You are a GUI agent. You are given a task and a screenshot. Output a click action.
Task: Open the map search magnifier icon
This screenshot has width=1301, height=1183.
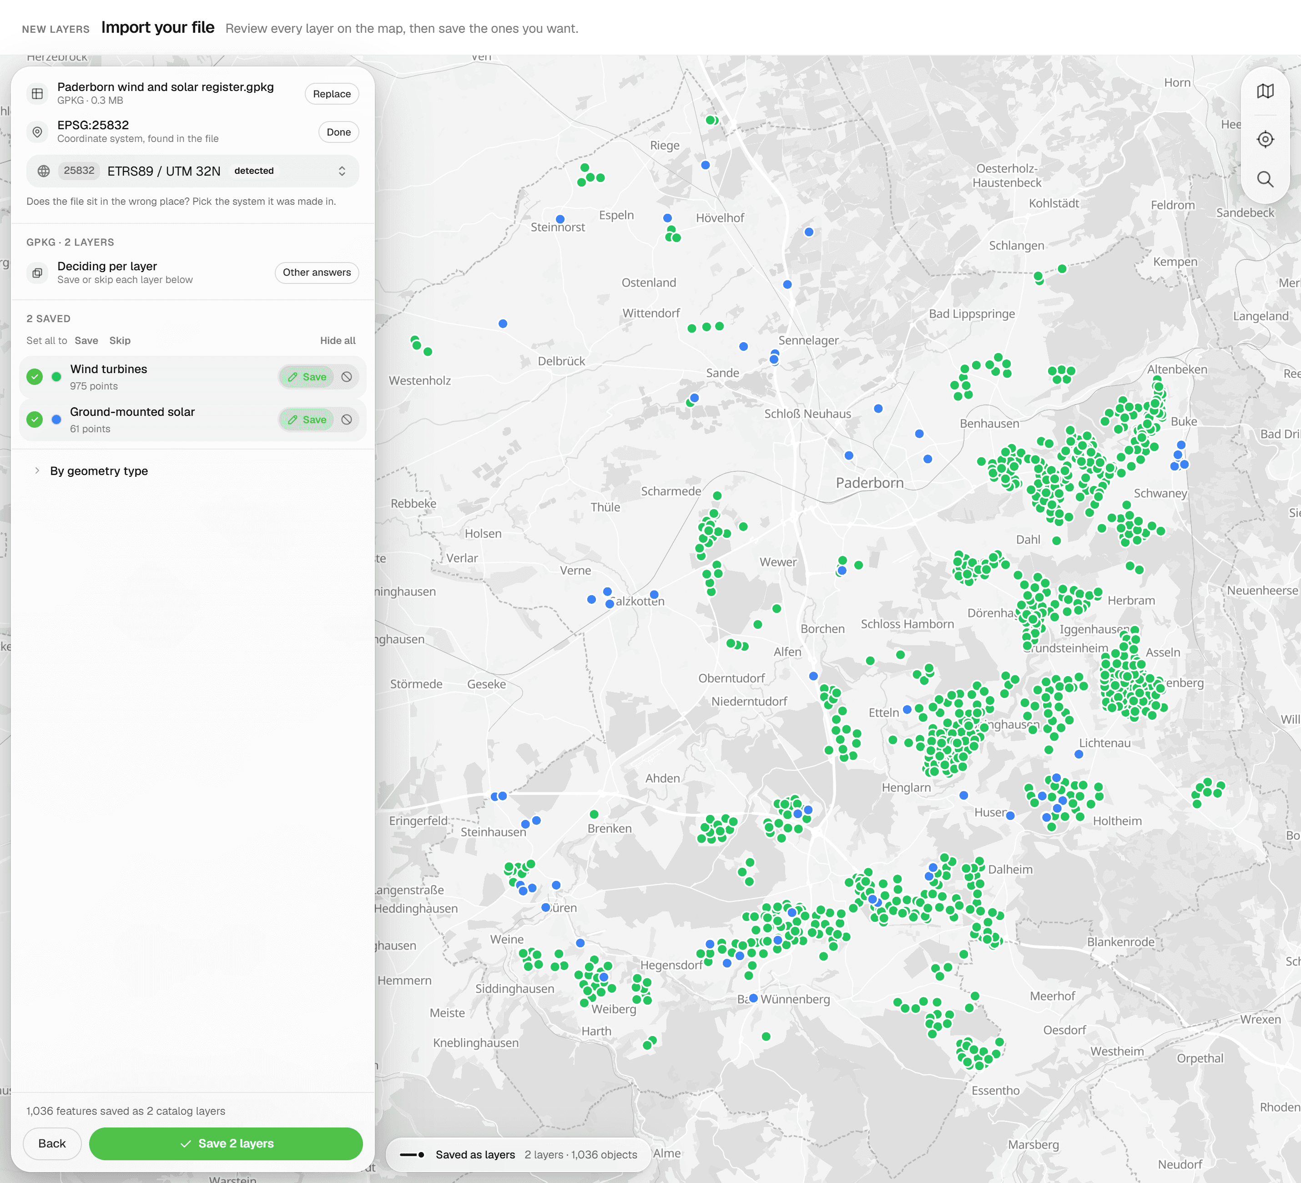pos(1265,179)
